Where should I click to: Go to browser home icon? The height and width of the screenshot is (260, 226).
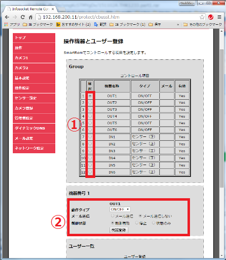point(31,17)
